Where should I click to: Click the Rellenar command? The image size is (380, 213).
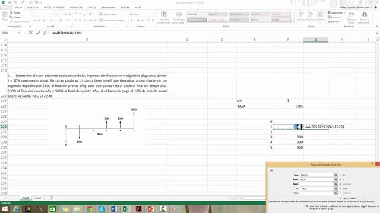pyautogui.click(x=334, y=17)
